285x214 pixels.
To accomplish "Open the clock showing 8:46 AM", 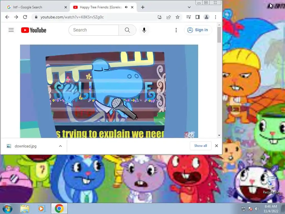I will coord(271,209).
